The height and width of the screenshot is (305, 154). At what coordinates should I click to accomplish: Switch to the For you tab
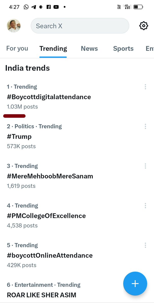17,49
